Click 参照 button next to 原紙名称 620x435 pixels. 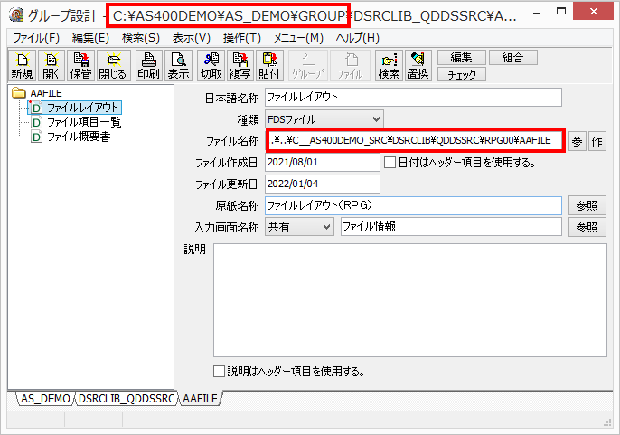tap(587, 205)
